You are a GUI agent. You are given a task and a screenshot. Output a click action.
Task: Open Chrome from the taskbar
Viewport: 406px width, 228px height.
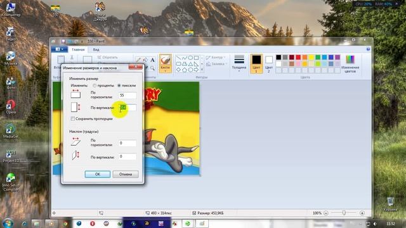pos(65,224)
